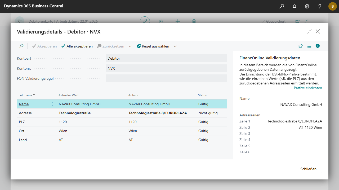Open the Name field link

(x=24, y=104)
